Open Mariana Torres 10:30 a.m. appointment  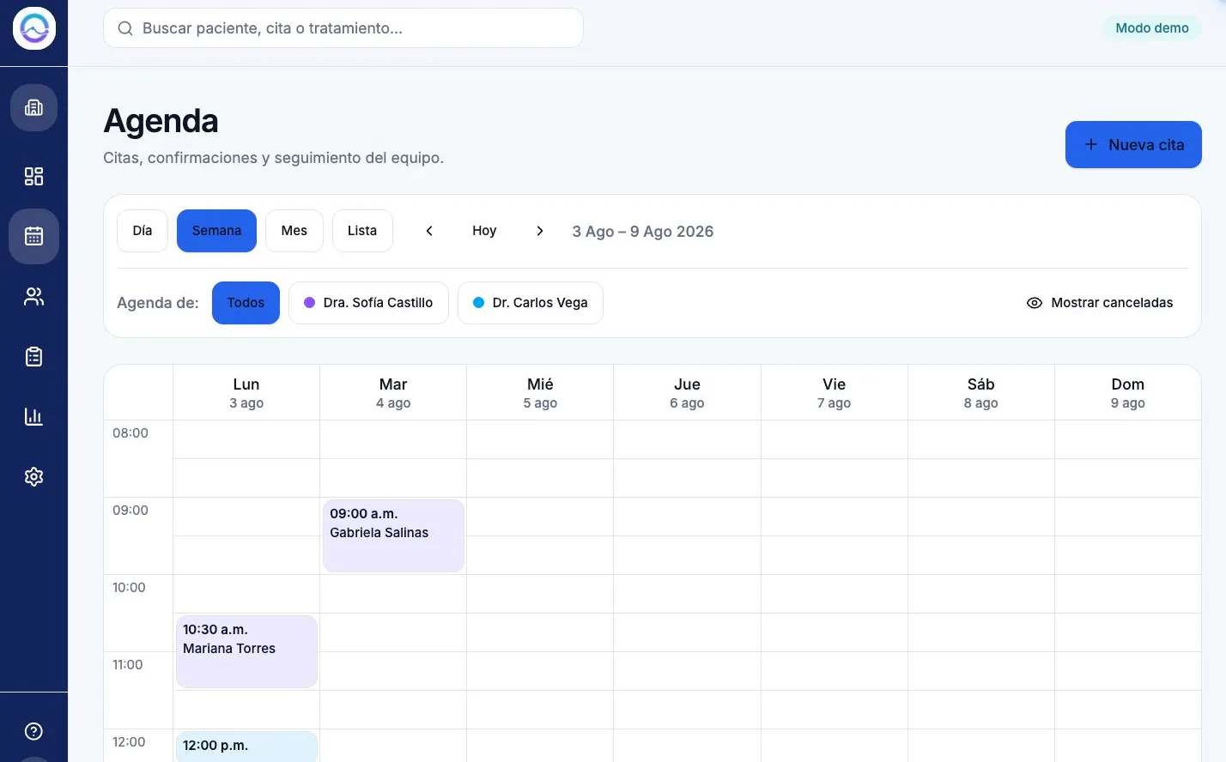(246, 651)
